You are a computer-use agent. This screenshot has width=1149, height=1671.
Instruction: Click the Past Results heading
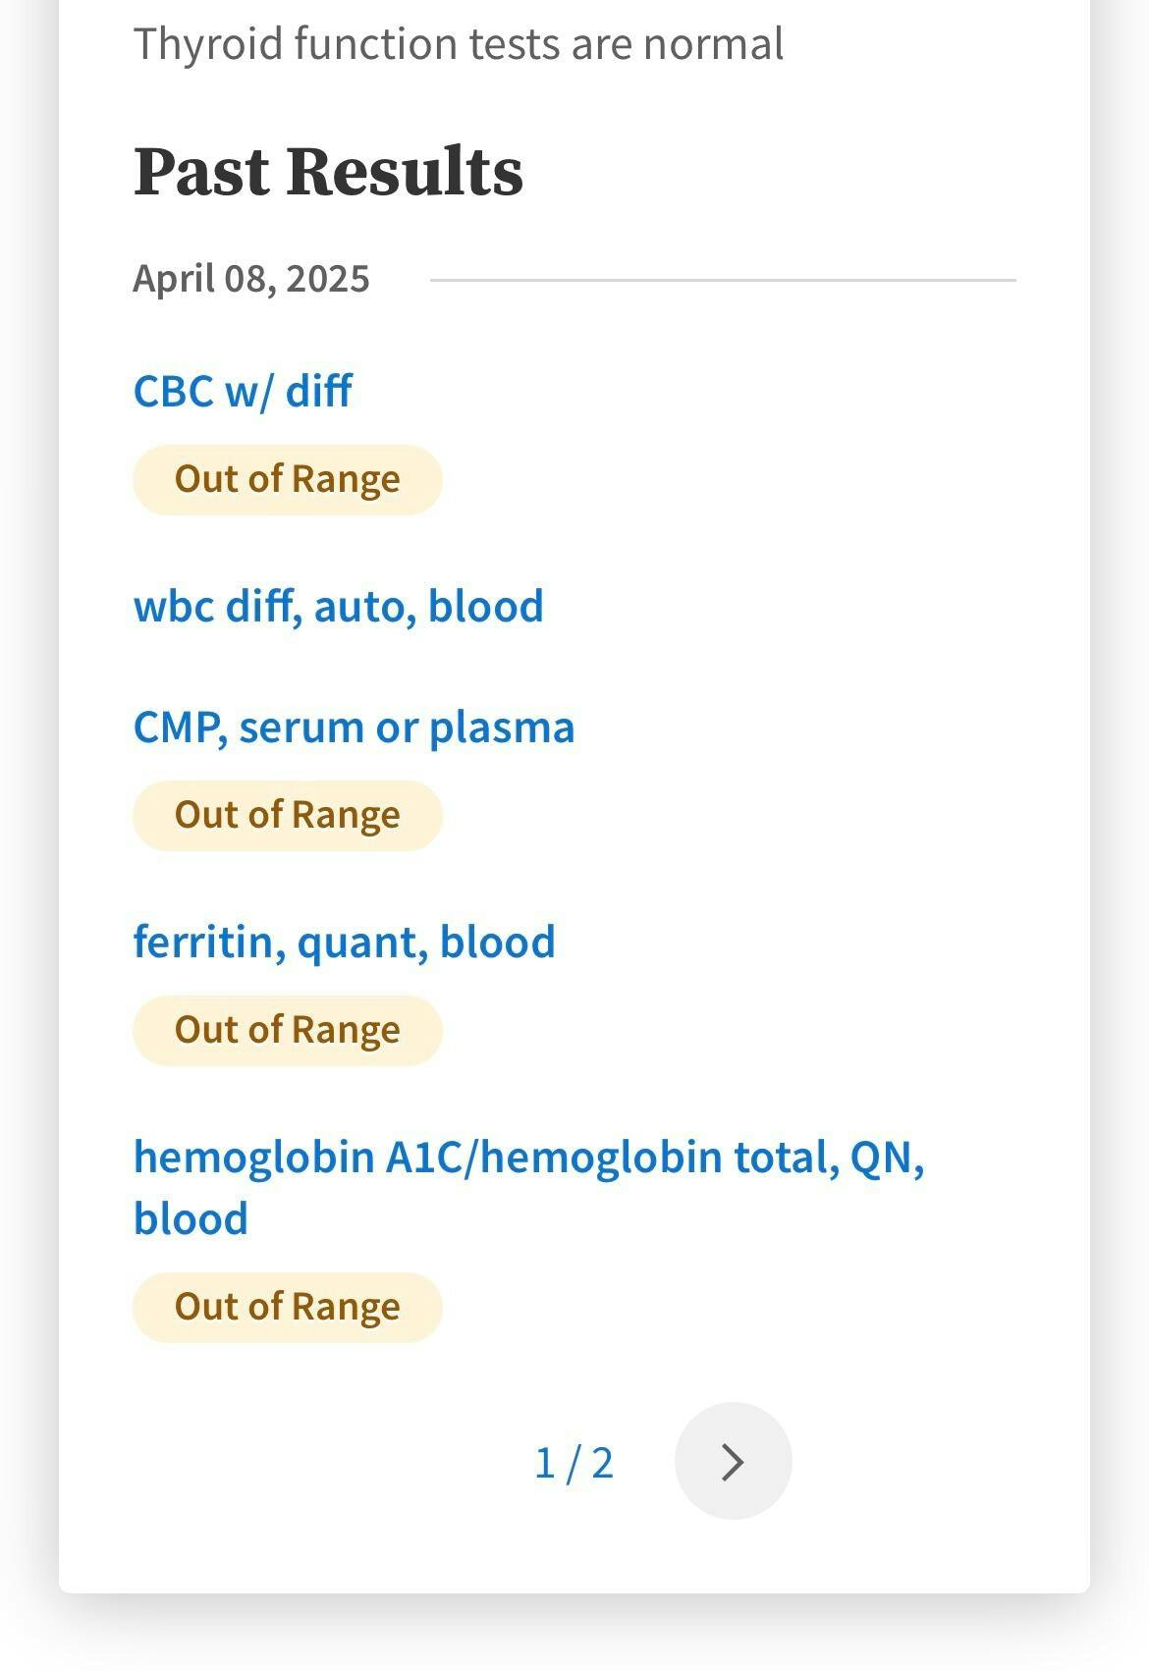pyautogui.click(x=328, y=171)
